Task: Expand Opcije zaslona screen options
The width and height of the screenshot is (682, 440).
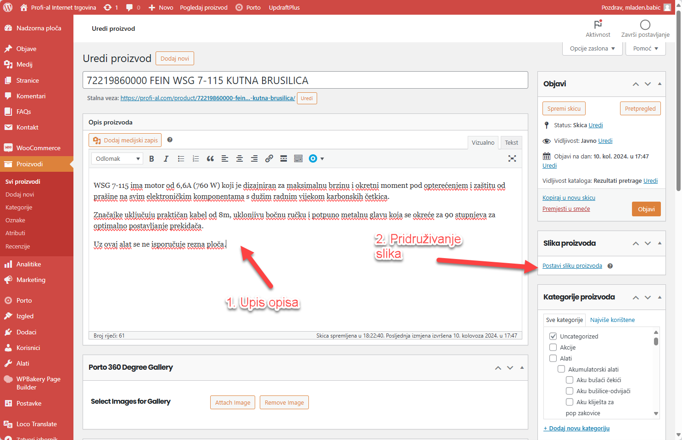Action: 592,49
